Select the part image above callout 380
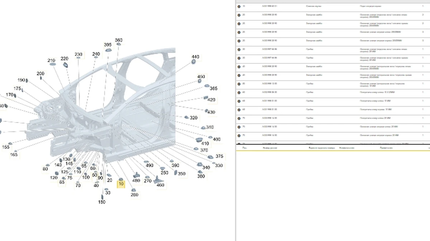This screenshot has height=241, width=430. click(x=200, y=172)
